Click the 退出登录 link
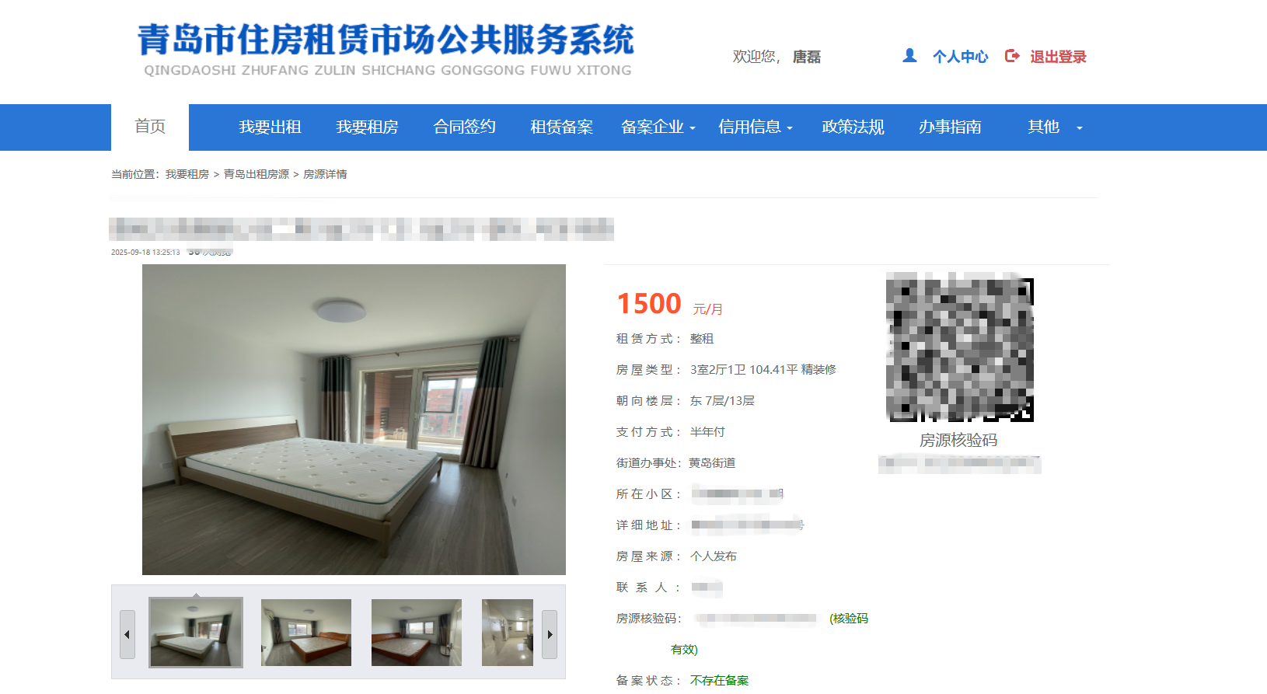This screenshot has height=694, width=1267. pos(1058,57)
